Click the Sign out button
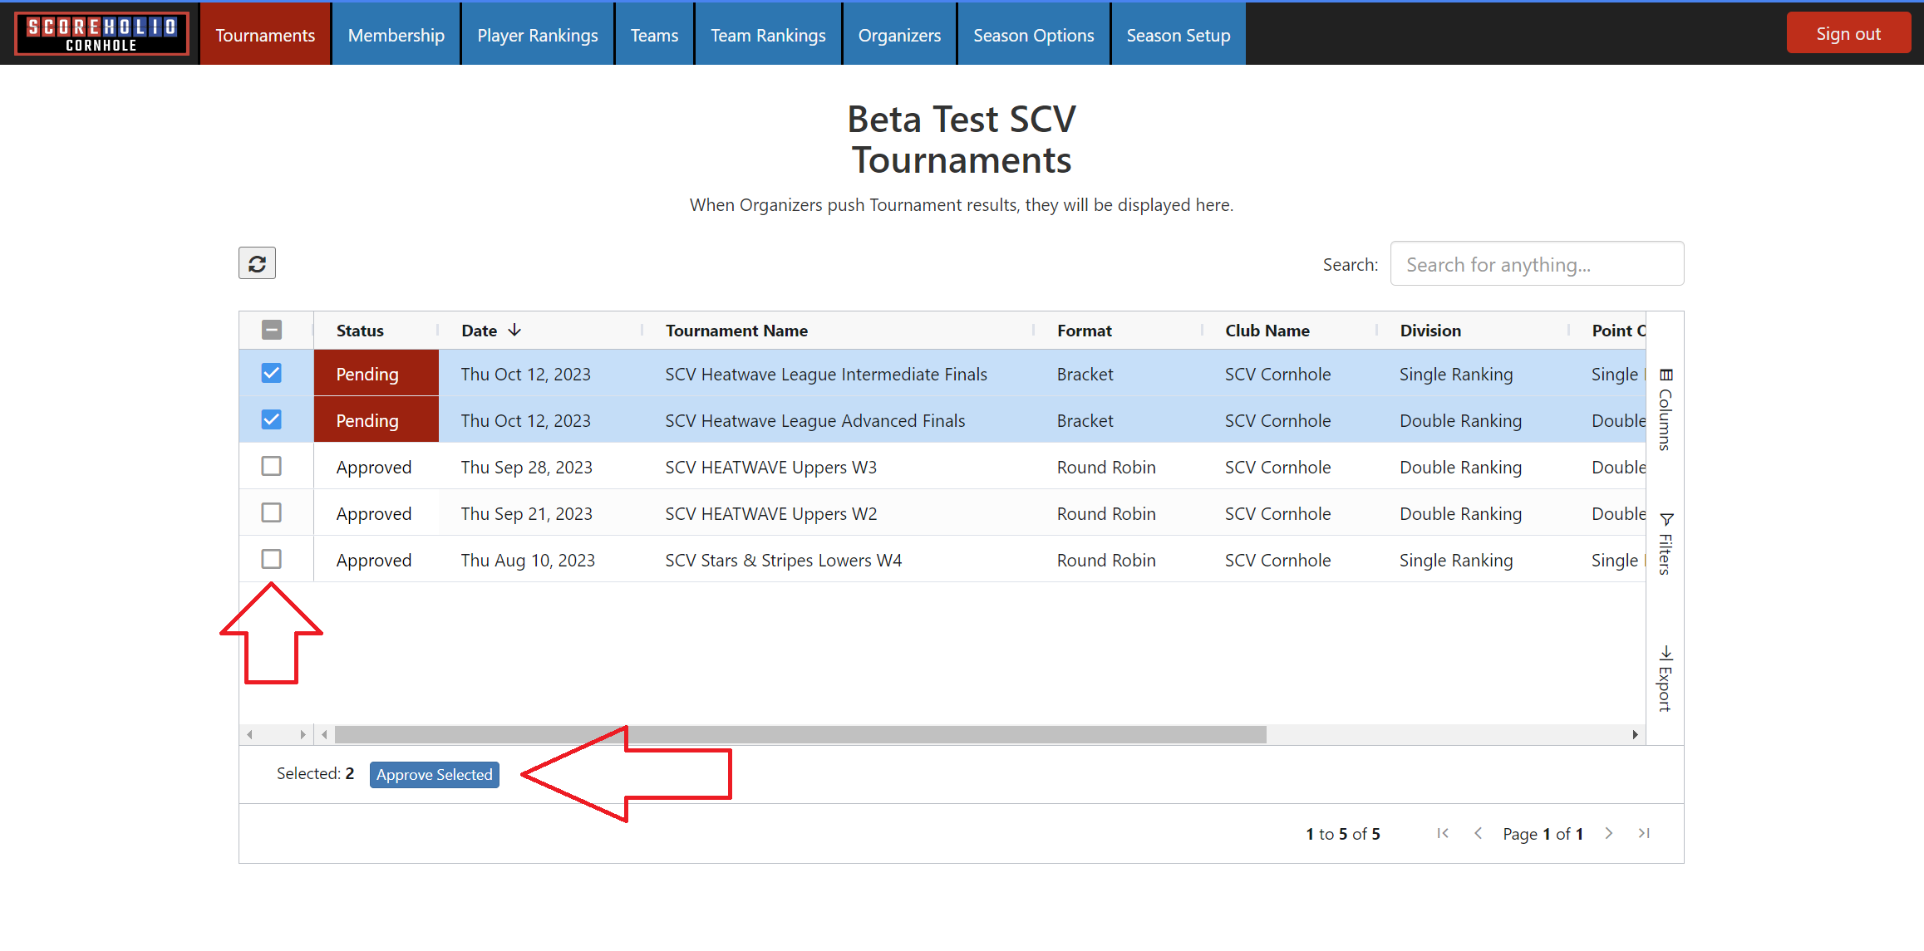The width and height of the screenshot is (1924, 951). [1848, 33]
